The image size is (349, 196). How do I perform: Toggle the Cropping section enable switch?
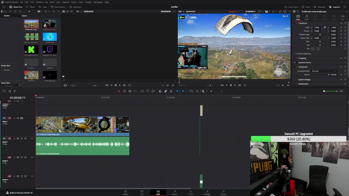click(x=296, y=58)
